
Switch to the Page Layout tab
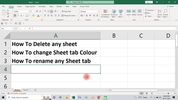pos(30,6)
